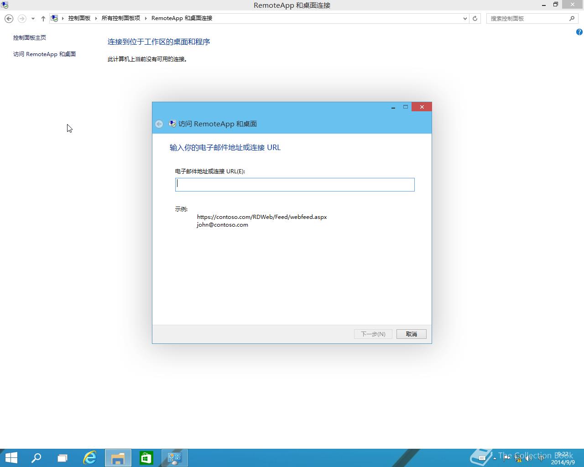Minimize the main RemoteApp 和桌面连接 window
The width and height of the screenshot is (584, 467).
pyautogui.click(x=544, y=5)
